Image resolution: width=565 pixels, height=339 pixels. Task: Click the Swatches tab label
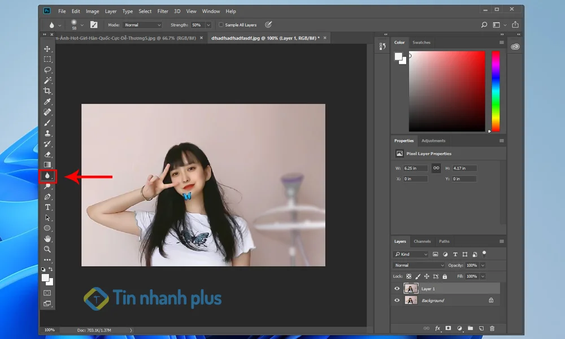pyautogui.click(x=421, y=42)
